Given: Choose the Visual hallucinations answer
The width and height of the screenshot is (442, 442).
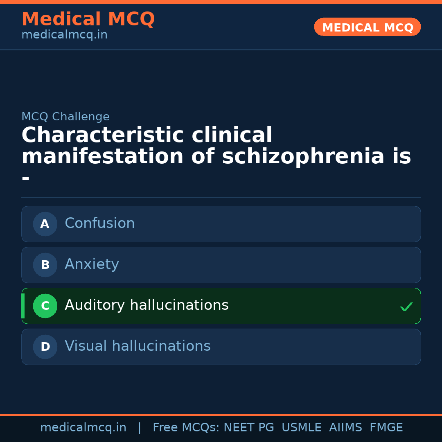Looking at the screenshot, I should (x=138, y=346).
